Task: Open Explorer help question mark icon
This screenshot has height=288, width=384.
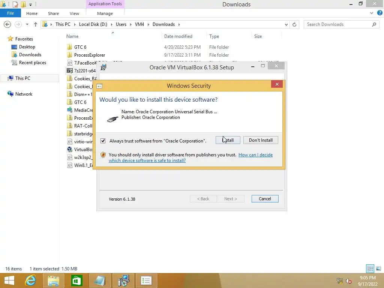Action: pyautogui.click(x=379, y=13)
